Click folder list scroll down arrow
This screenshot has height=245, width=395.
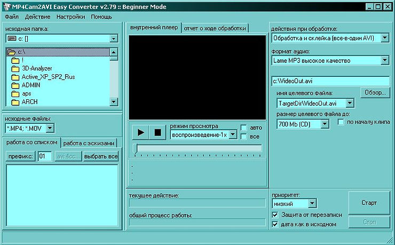pyautogui.click(x=114, y=102)
